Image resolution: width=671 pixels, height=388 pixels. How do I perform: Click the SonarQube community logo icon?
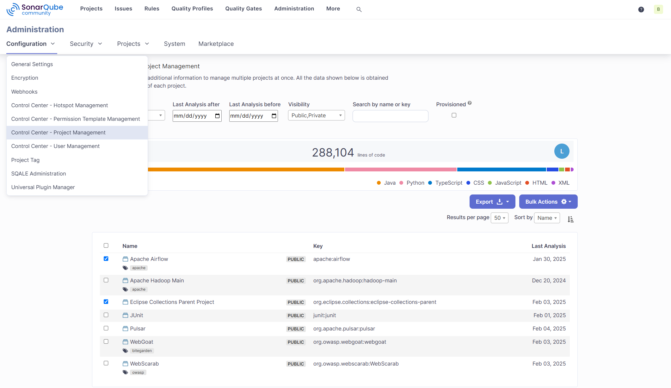coord(10,9)
